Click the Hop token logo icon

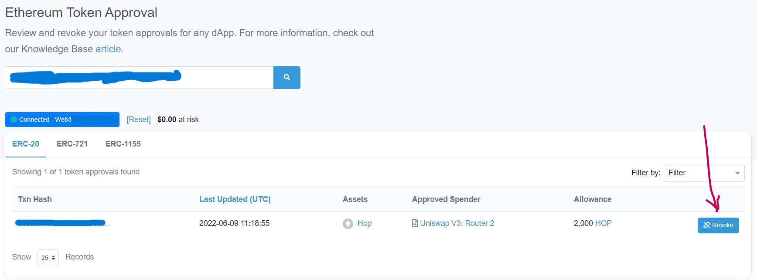pos(348,224)
